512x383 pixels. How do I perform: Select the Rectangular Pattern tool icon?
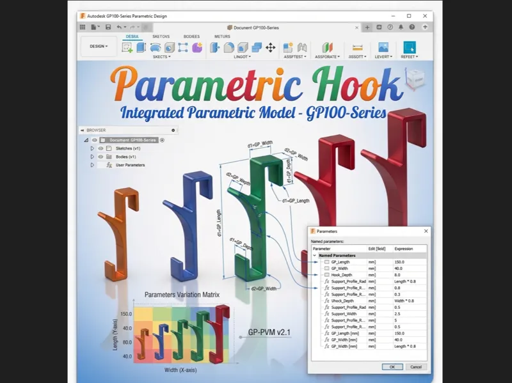pos(183,47)
